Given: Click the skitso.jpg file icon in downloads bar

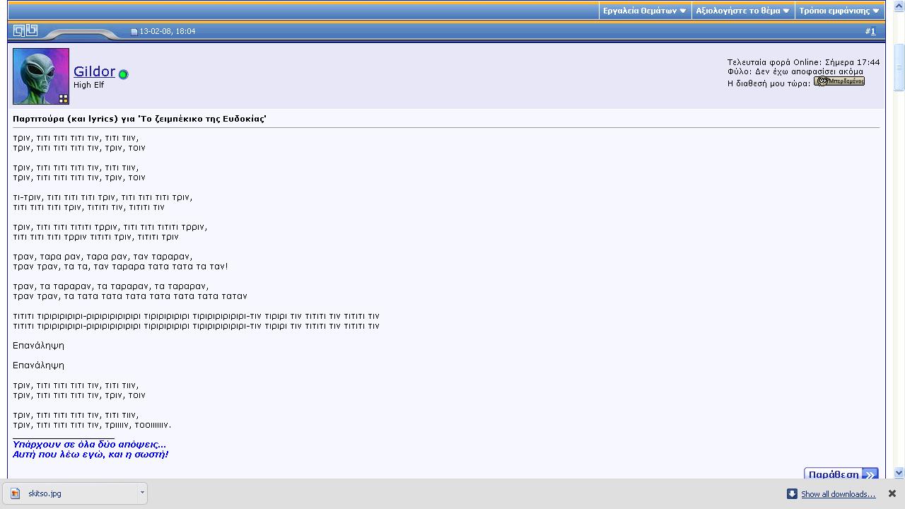Looking at the screenshot, I should (16, 493).
